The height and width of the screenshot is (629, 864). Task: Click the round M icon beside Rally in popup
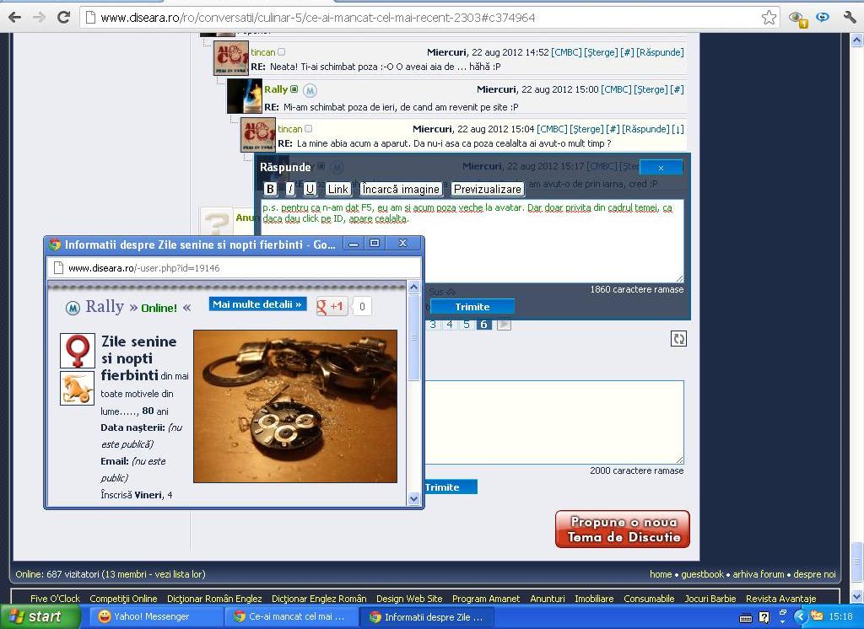pos(73,308)
